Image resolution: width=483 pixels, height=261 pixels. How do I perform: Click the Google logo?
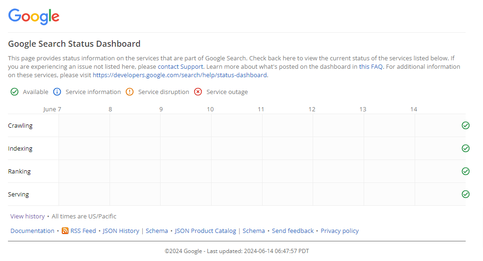pos(34,16)
